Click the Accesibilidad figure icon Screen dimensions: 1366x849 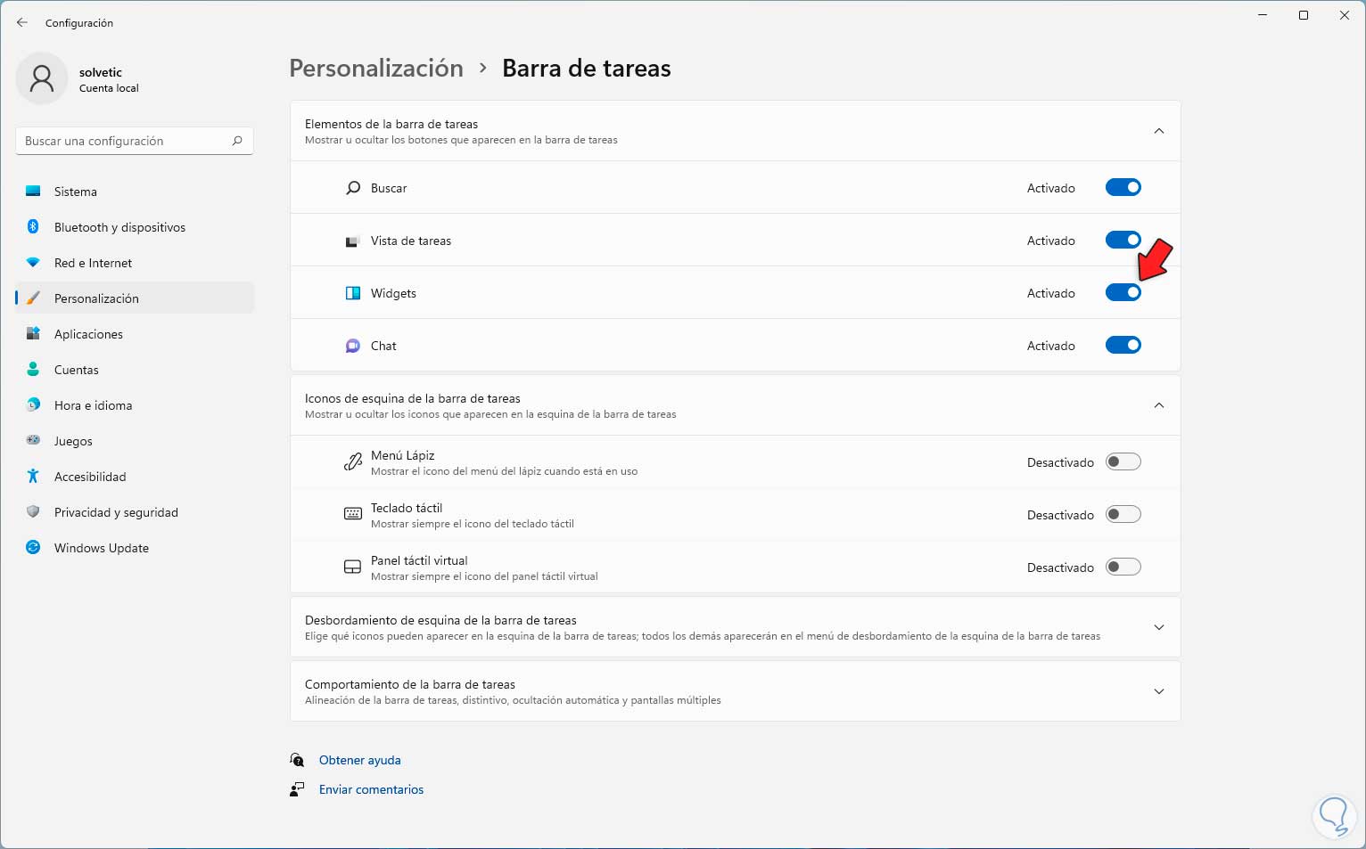(x=33, y=477)
